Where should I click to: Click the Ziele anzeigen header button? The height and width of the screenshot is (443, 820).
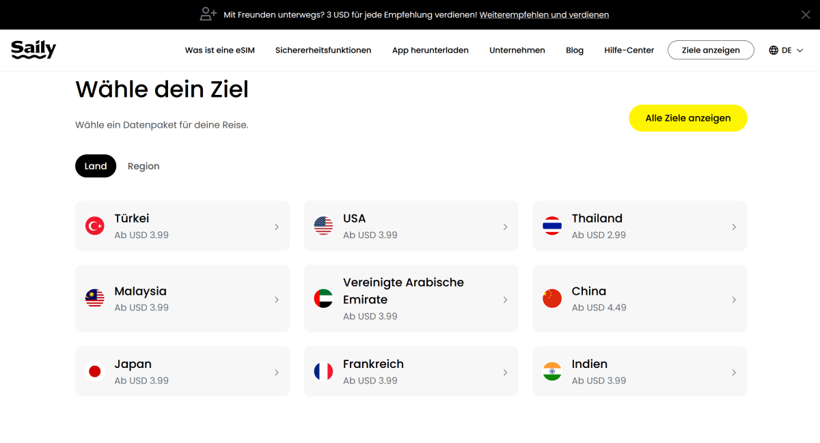[x=711, y=51]
